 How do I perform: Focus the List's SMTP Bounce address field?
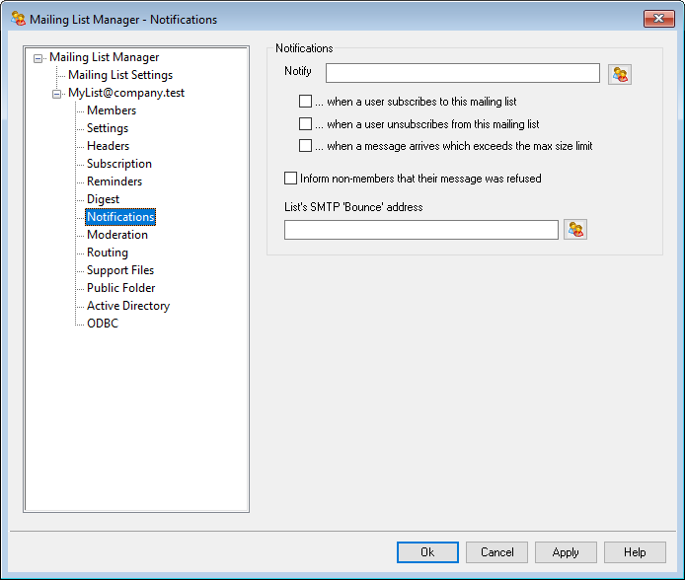coord(420,230)
